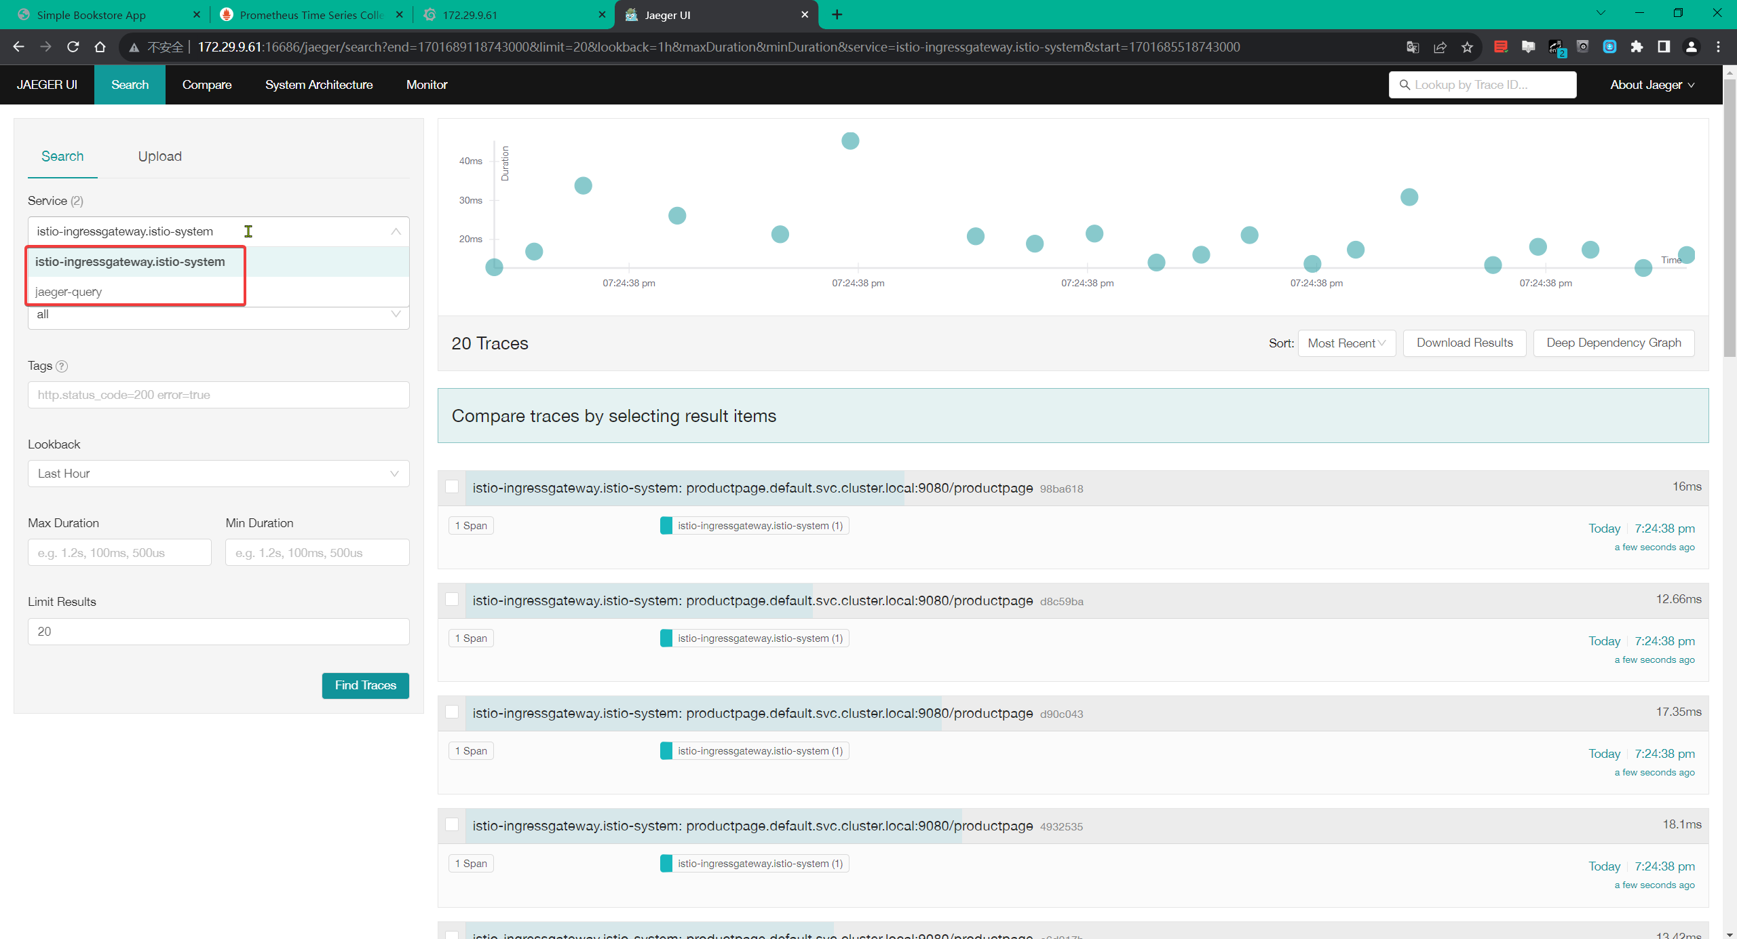Open Deep Dependency Graph
The height and width of the screenshot is (939, 1737).
[x=1614, y=343]
